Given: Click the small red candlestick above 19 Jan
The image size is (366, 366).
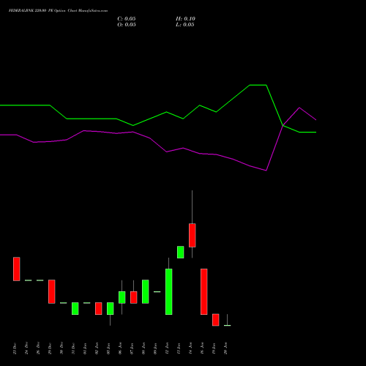Looking at the screenshot, I should [x=216, y=320].
